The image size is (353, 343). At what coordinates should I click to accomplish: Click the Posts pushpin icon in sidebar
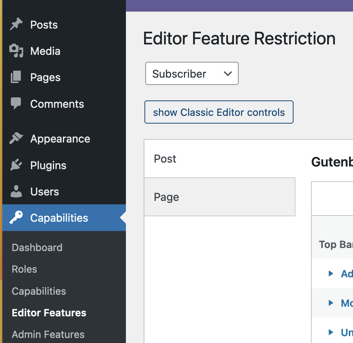coord(16,24)
